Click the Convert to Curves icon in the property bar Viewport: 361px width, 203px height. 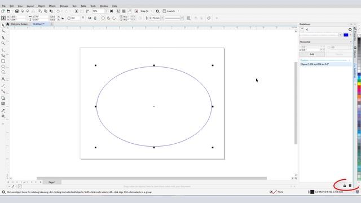point(209,18)
